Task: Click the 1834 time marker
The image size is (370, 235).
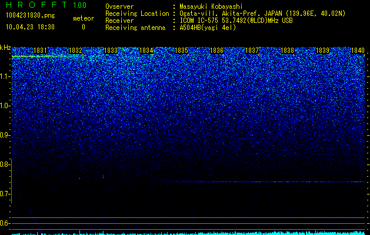Action: [146, 51]
